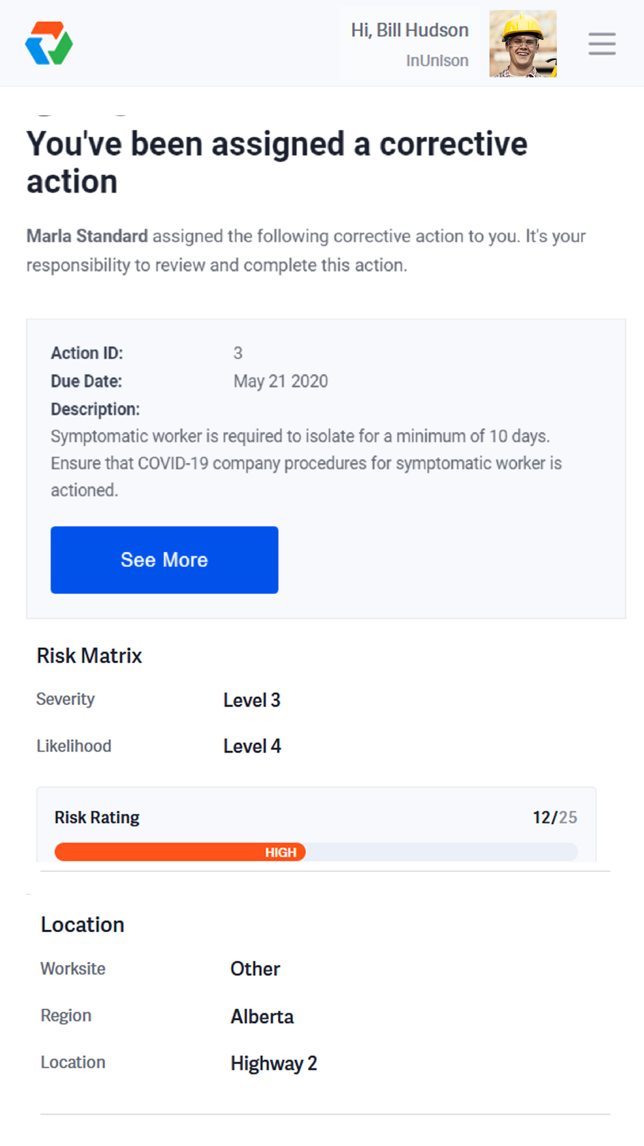This screenshot has width=644, height=1146.
Task: Click the Region value Alberta
Action: coord(262,1016)
